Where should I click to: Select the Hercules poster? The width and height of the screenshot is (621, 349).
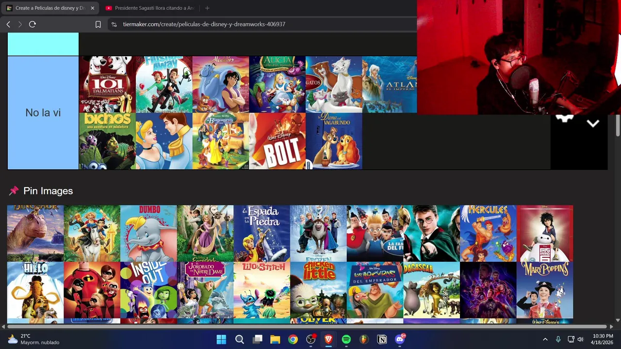488,233
